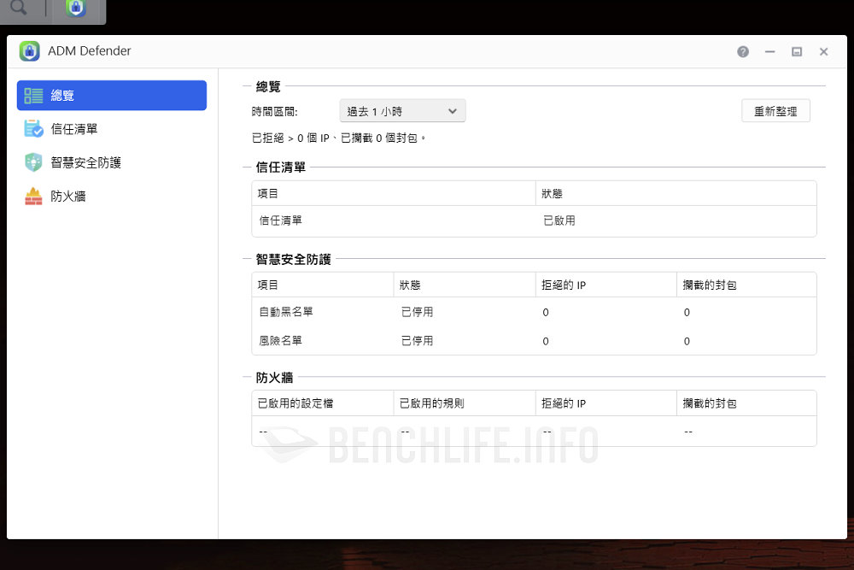Image resolution: width=854 pixels, height=570 pixels.
Task: Close the ADM Defender window
Action: pyautogui.click(x=823, y=52)
